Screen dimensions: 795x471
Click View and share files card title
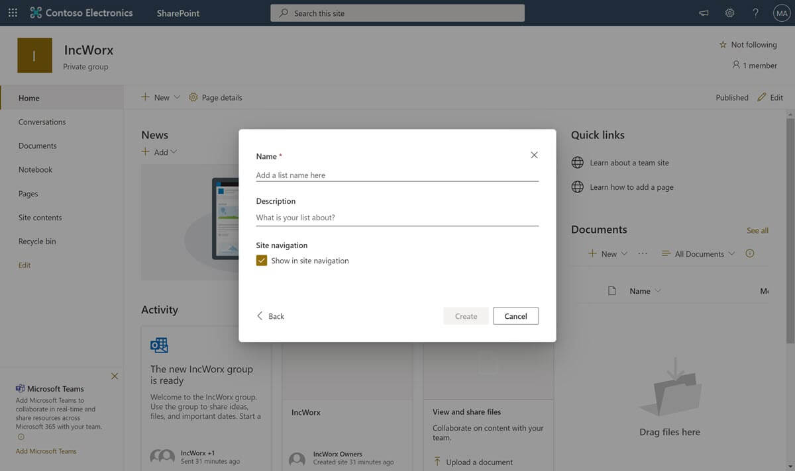[x=466, y=411]
